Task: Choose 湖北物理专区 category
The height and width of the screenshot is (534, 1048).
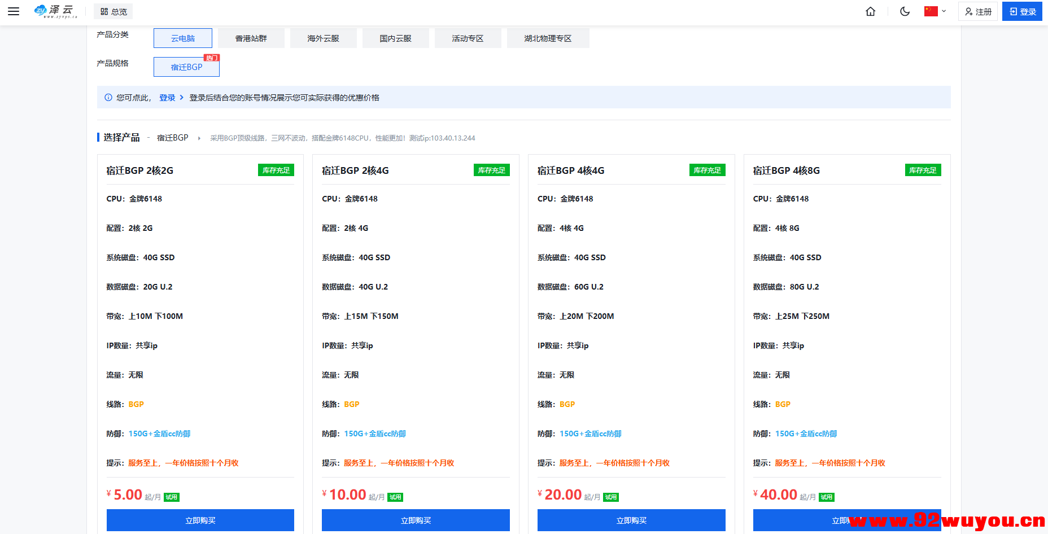Action: point(548,38)
